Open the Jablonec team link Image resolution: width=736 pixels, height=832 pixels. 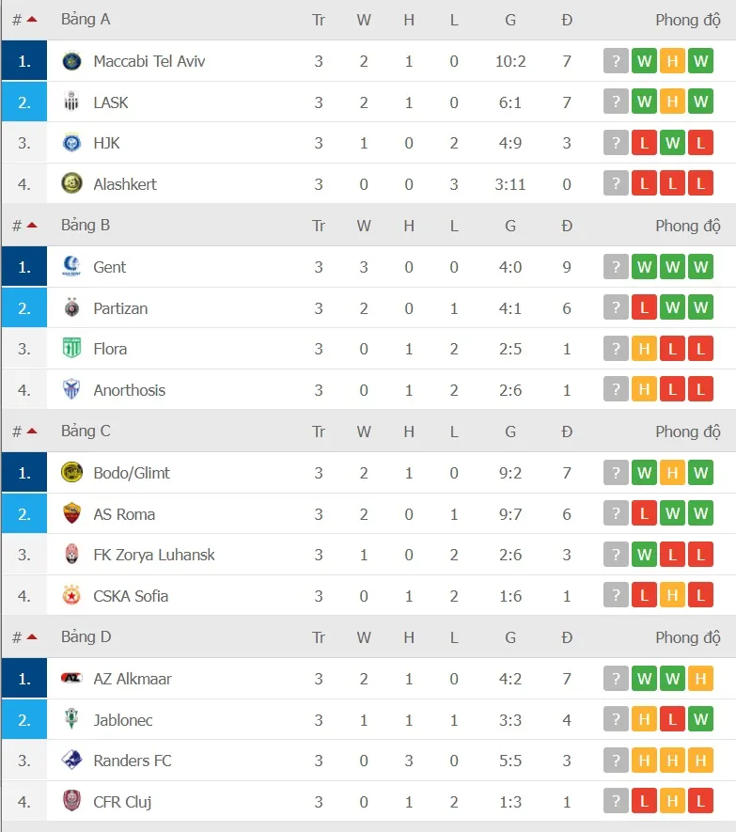123,720
